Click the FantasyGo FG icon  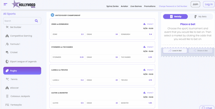pyautogui.click(x=7, y=105)
